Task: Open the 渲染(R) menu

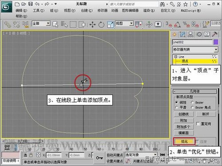Action: pos(149,11)
